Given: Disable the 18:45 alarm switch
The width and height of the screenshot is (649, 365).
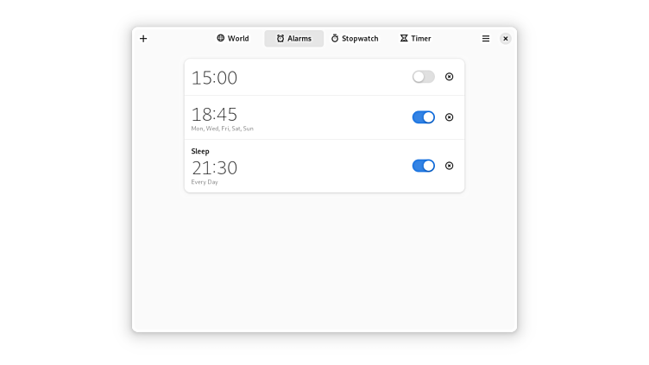Looking at the screenshot, I should tap(424, 117).
